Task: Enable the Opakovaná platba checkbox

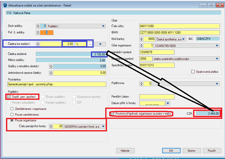Action: (x=193, y=72)
